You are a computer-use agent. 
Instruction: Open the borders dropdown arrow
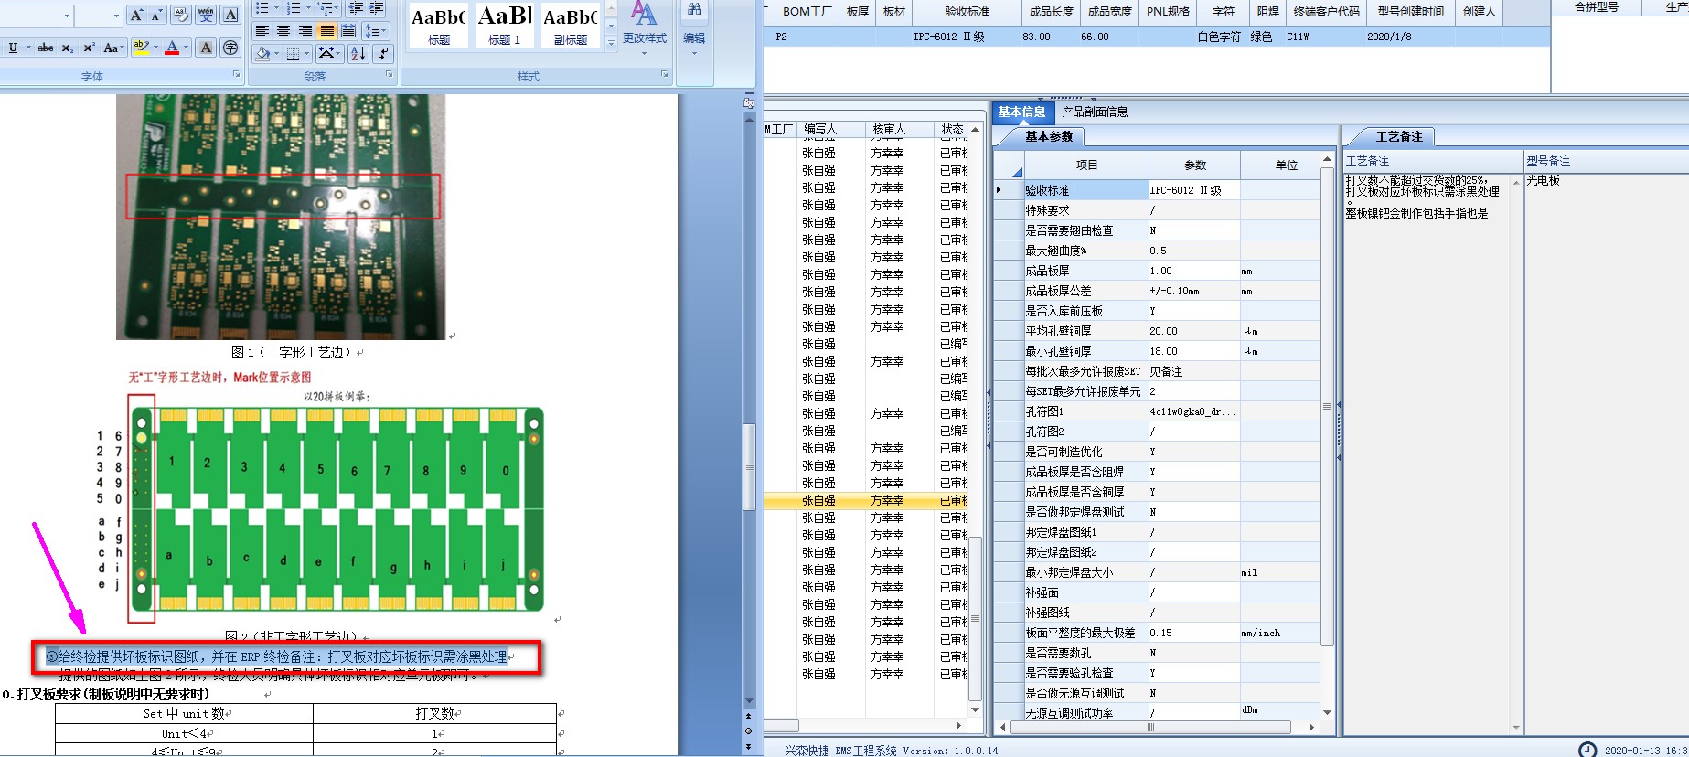(x=306, y=54)
